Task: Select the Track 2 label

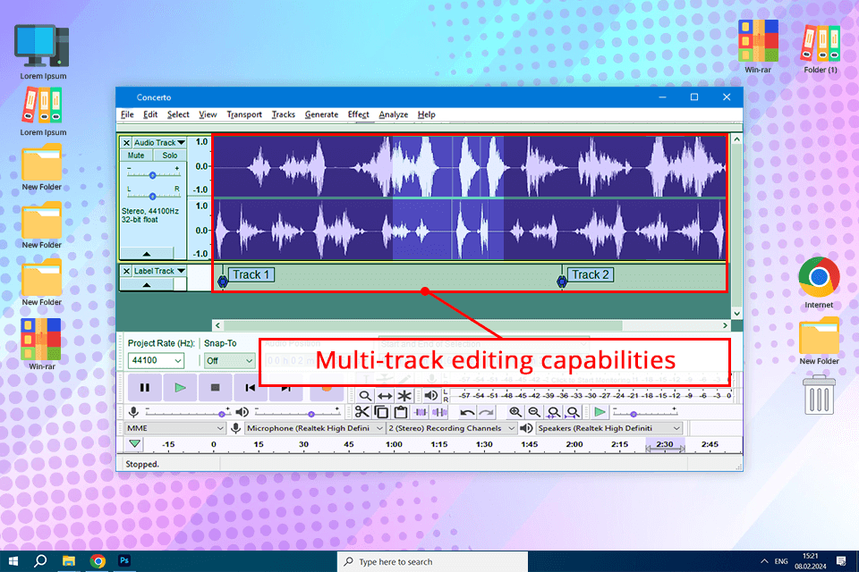Action: tap(590, 274)
